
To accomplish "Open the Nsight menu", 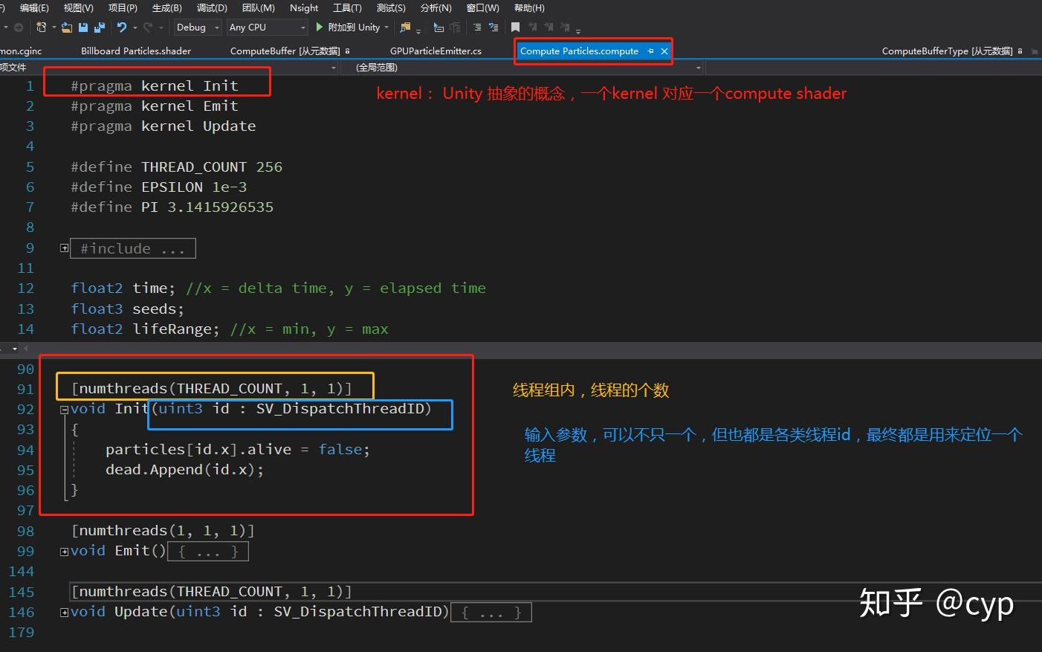I will pyautogui.click(x=304, y=7).
